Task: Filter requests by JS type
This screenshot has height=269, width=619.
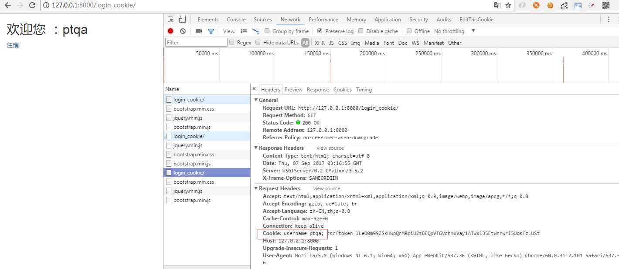Action: coord(331,43)
